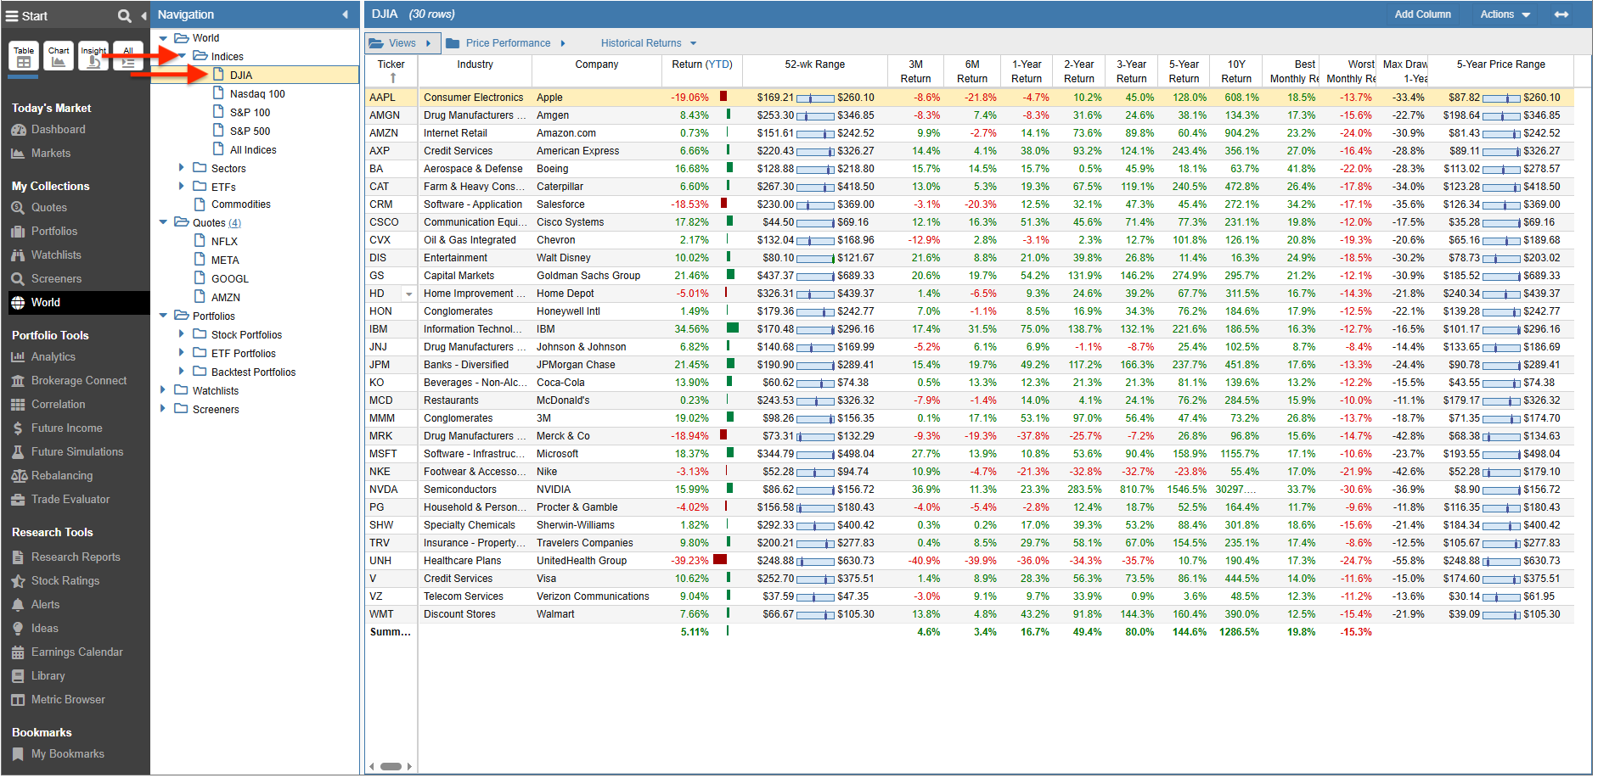Screen dimensions: 1598x778
Task: Select All Indices in the tree
Action: click(x=253, y=150)
